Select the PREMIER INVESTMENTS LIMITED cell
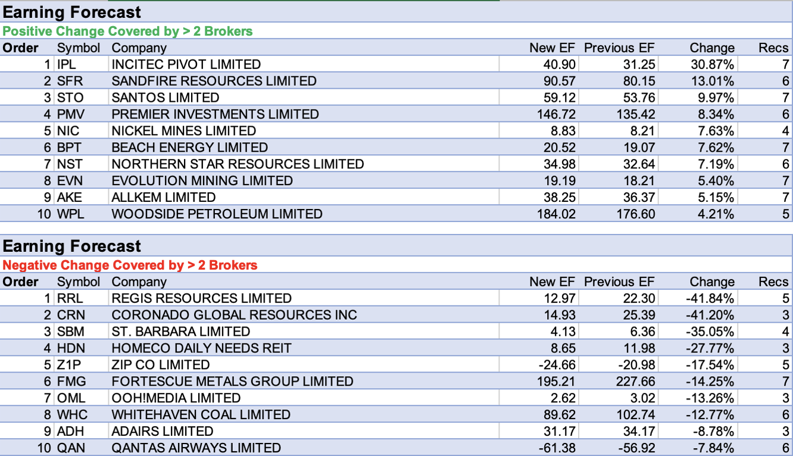Screen dimensions: 793x456 (x=215, y=114)
